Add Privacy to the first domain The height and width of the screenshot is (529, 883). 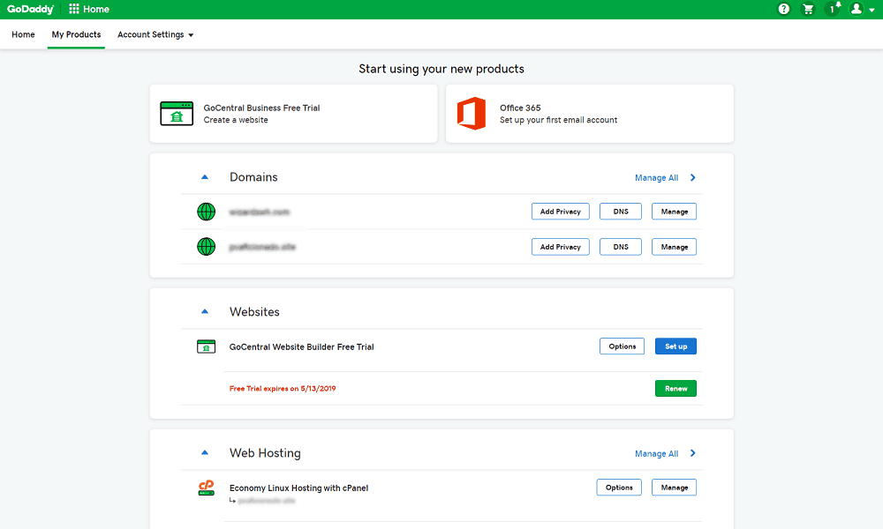pyautogui.click(x=561, y=212)
